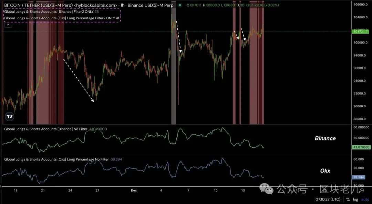Image resolution: width=372 pixels, height=204 pixels.
Task: Click the 92000.0 price axis label
Action: click(x=360, y=94)
